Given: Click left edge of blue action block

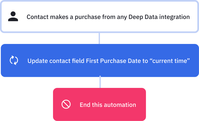Looking at the screenshot, I should [2, 60].
